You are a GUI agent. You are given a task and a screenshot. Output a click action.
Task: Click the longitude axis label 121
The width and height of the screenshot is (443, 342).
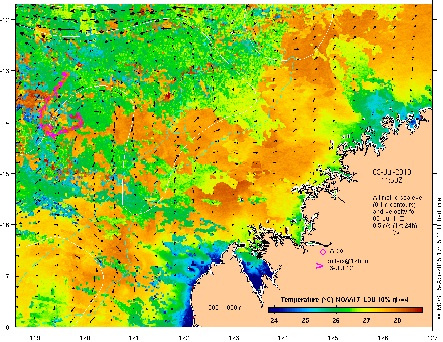tap(134, 338)
